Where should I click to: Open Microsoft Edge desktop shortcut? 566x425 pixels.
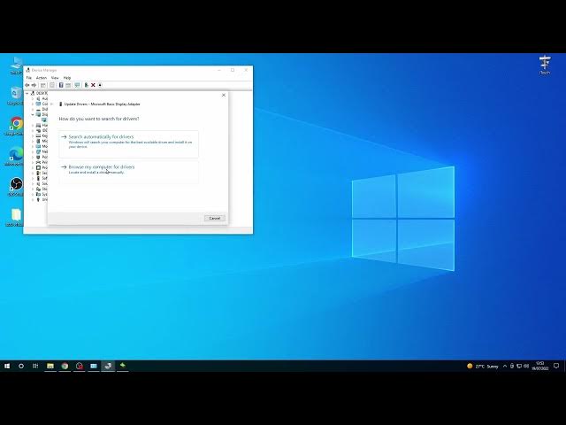(16, 155)
